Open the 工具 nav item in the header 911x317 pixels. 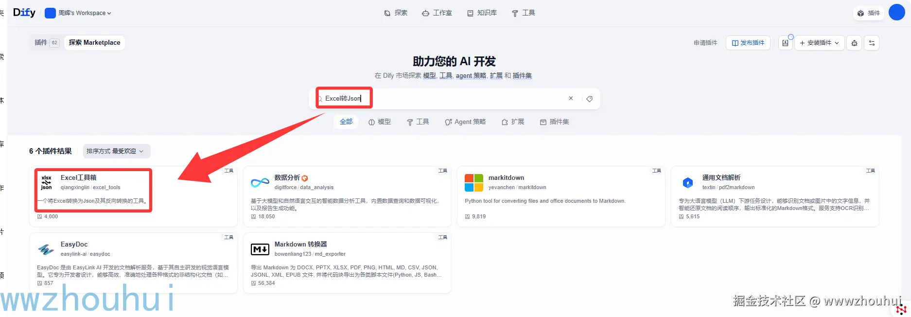(x=523, y=13)
